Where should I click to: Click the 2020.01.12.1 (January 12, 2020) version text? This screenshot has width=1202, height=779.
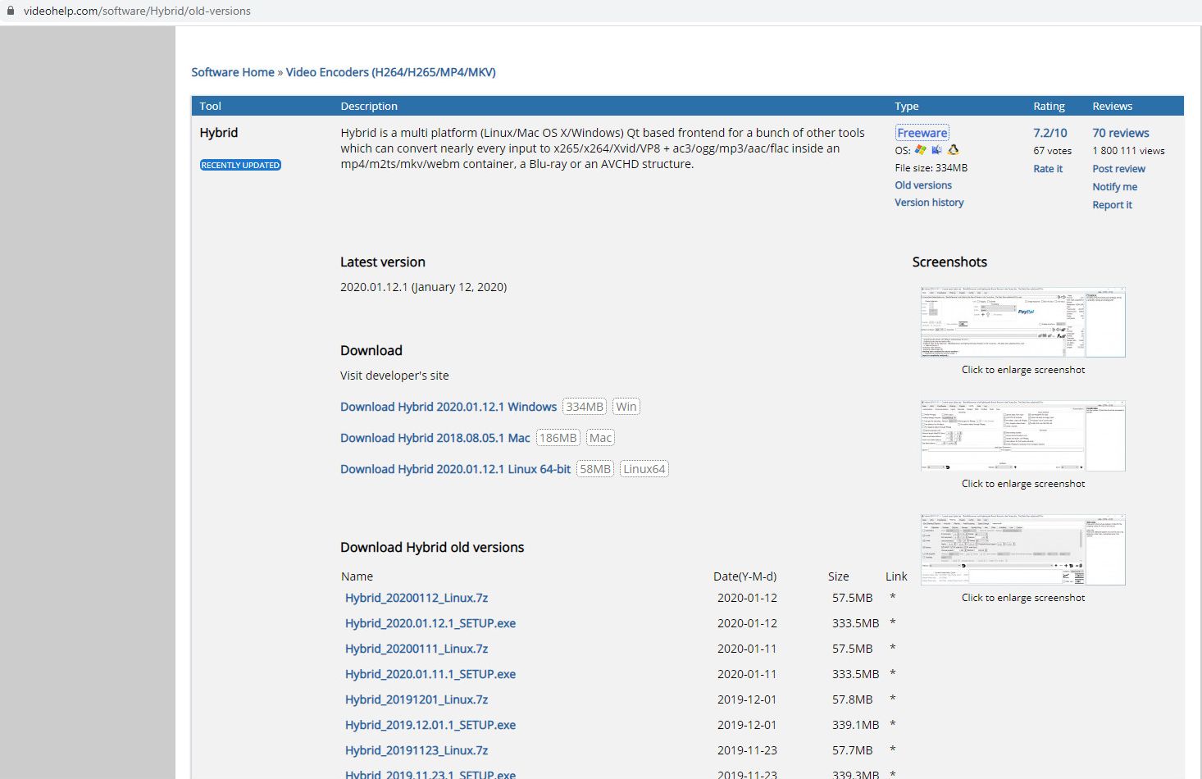(423, 287)
